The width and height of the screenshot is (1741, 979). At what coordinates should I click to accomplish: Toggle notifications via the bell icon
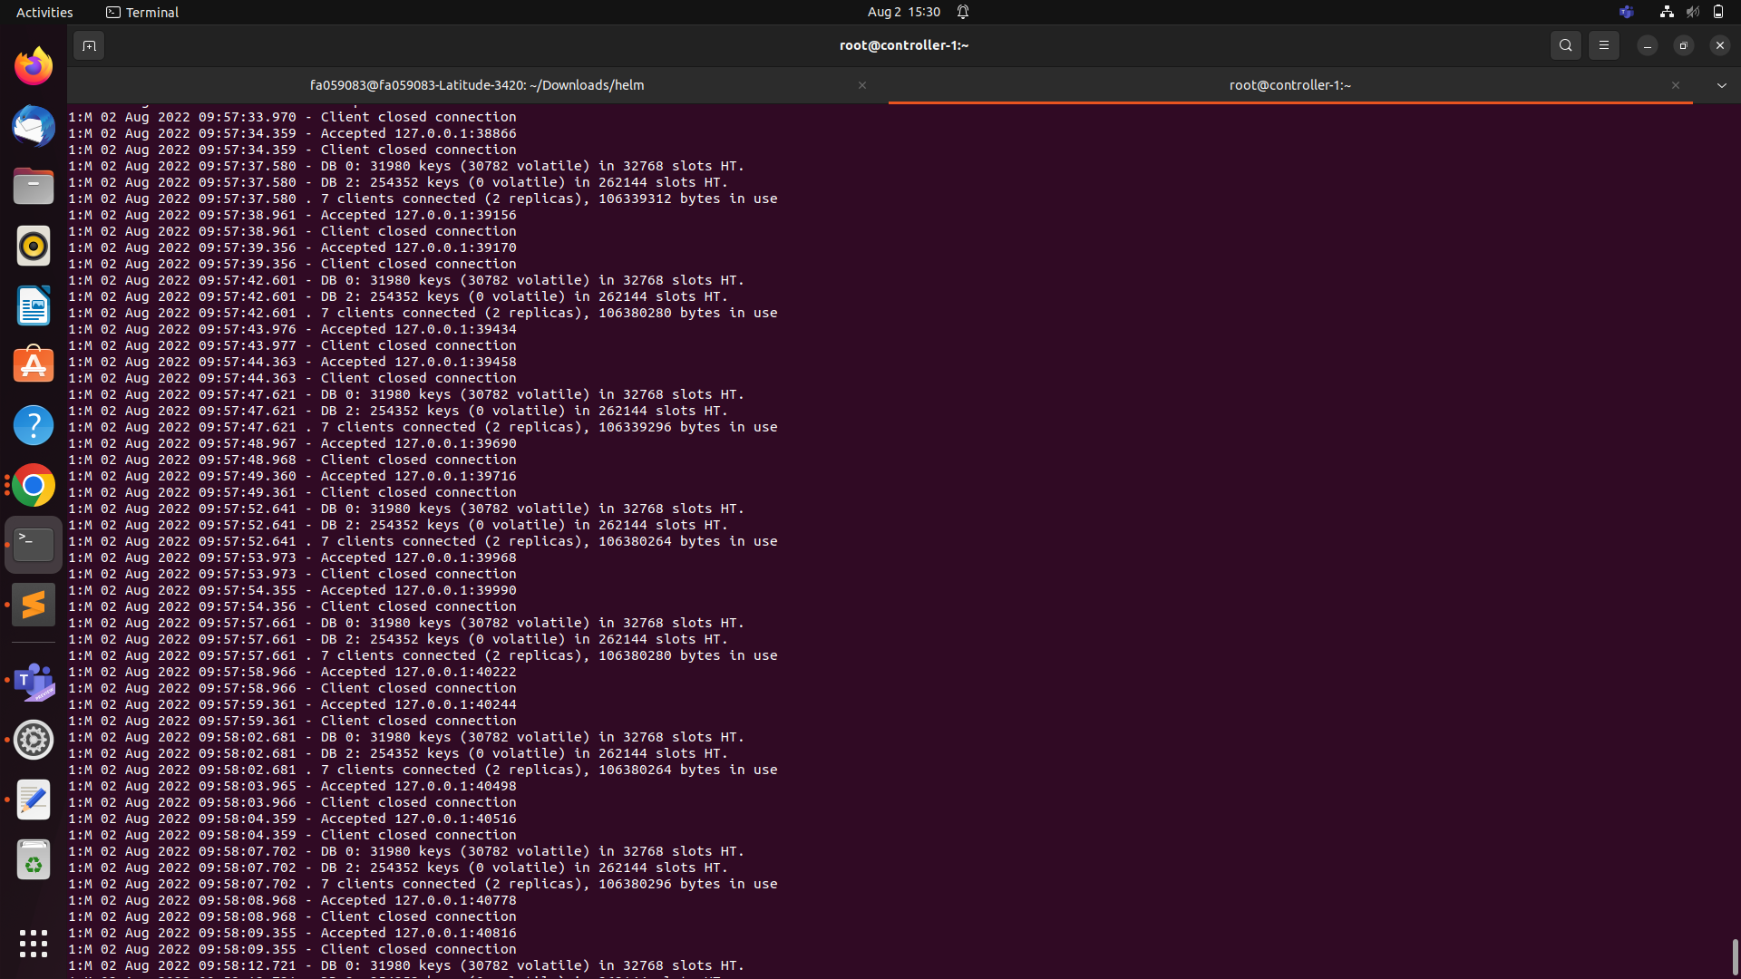963,12
